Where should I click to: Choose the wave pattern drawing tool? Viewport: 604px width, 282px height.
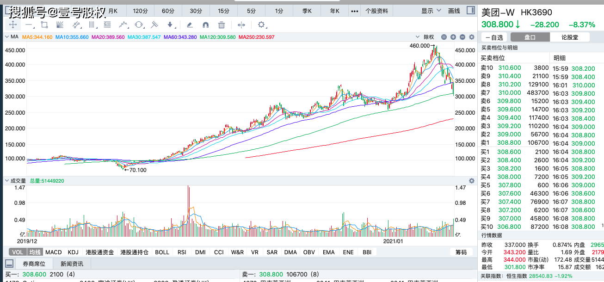[123, 25]
